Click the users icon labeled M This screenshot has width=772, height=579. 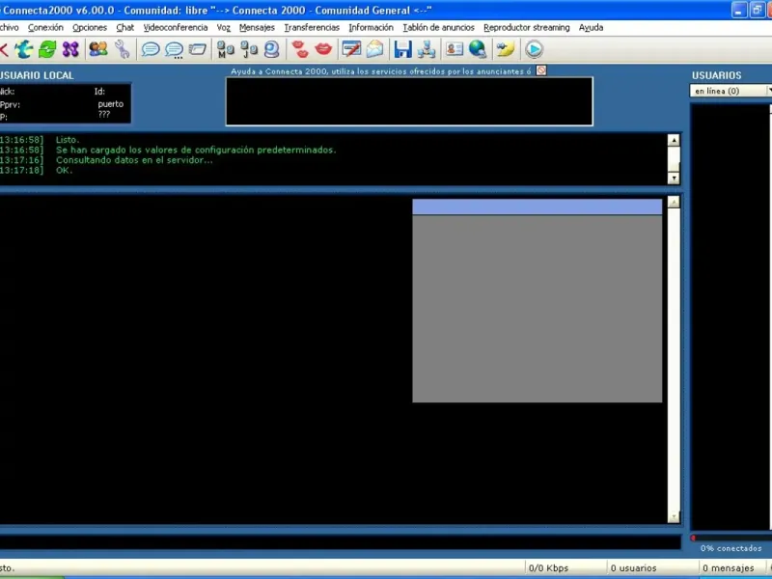226,49
